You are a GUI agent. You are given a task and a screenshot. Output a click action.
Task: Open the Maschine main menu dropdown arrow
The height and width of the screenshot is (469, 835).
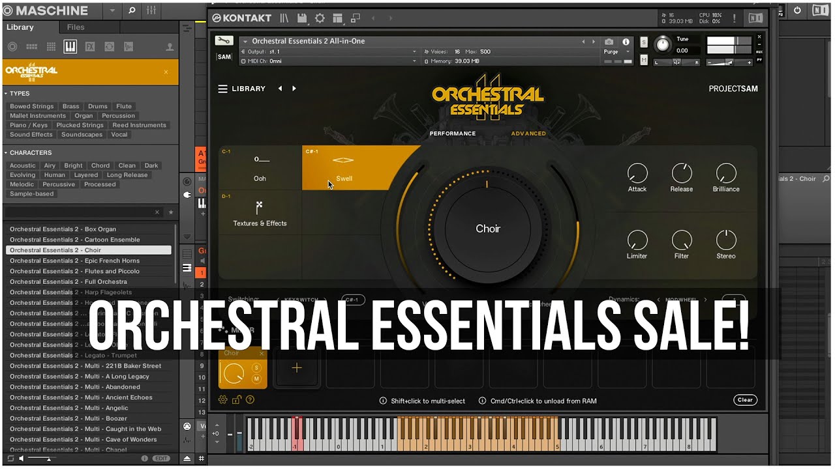pyautogui.click(x=111, y=10)
